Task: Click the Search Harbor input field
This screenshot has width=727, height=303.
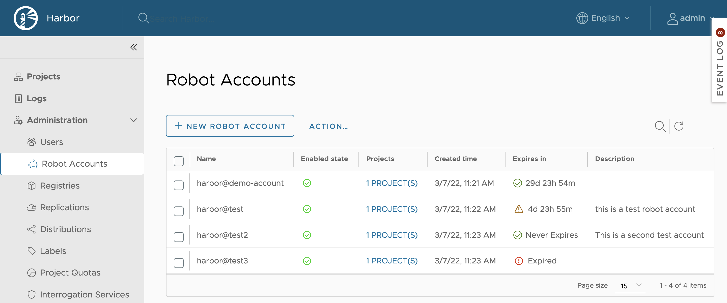Action: pyautogui.click(x=182, y=19)
